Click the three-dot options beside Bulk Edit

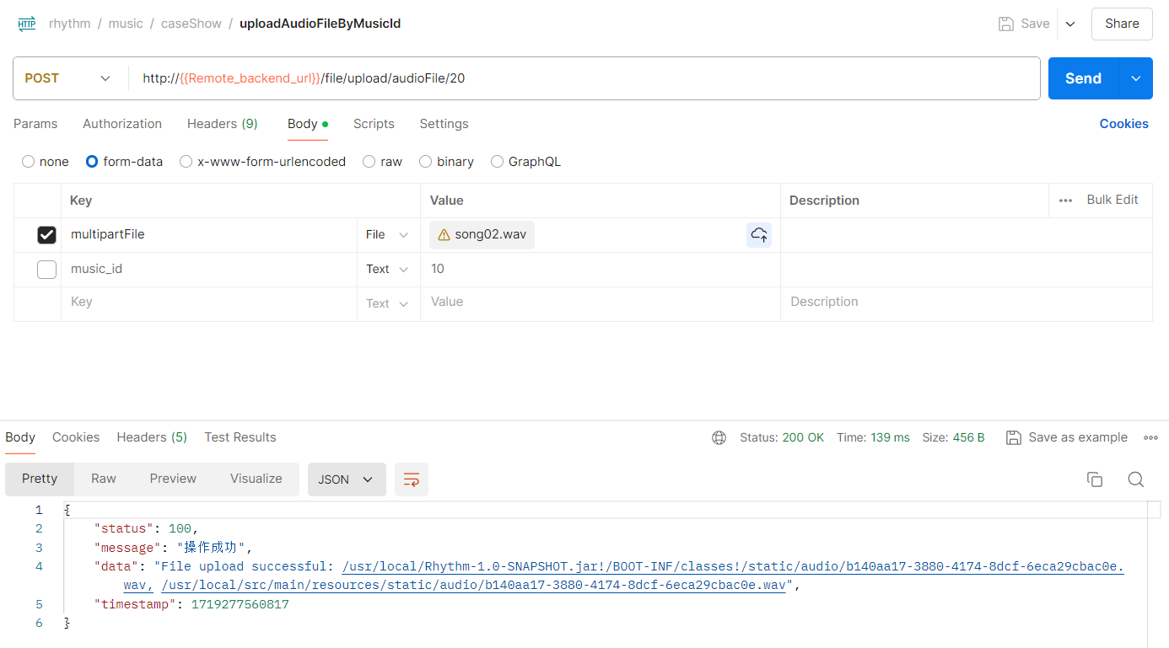1065,201
